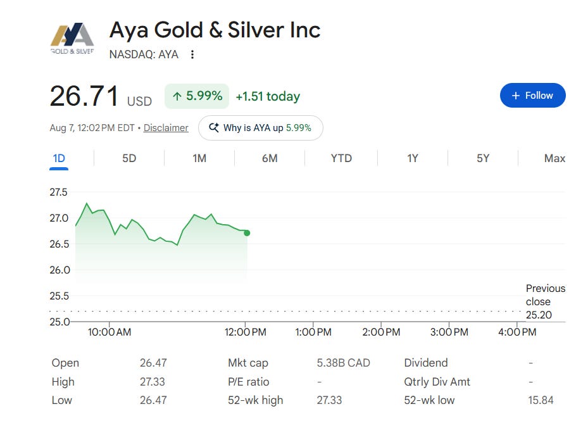Select the 1D time range tab
Image resolution: width=576 pixels, height=435 pixels.
pos(59,159)
